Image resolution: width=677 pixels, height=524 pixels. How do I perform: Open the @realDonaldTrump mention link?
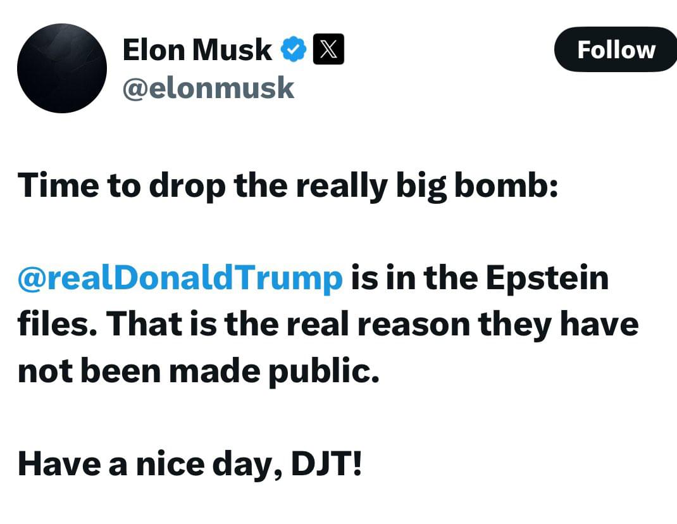pos(180,278)
